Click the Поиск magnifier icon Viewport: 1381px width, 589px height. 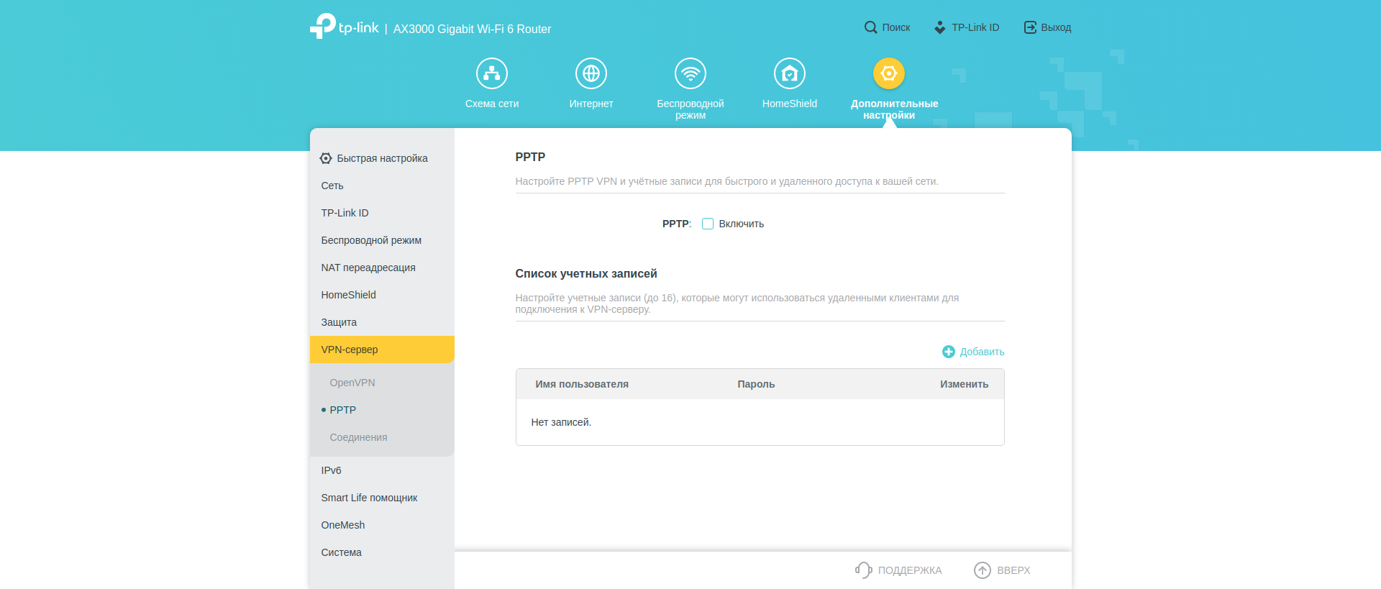pyautogui.click(x=870, y=27)
